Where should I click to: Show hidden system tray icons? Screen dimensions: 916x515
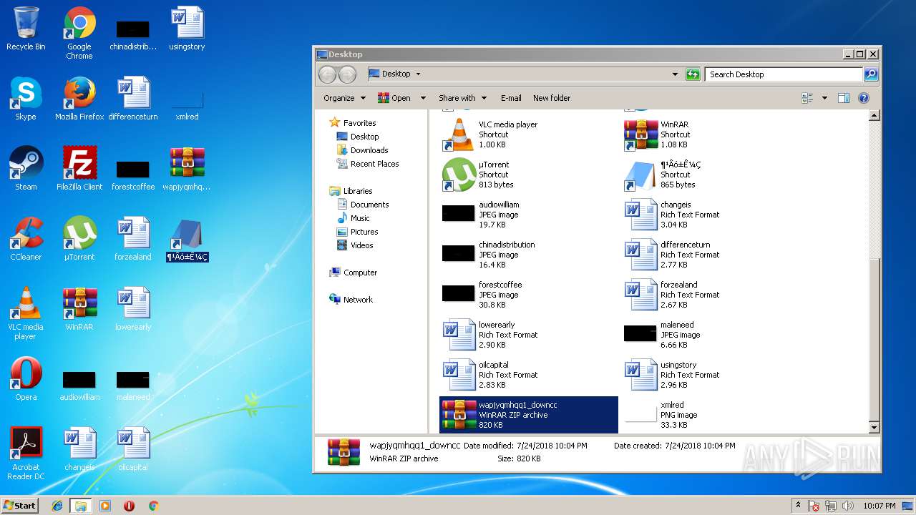click(799, 506)
